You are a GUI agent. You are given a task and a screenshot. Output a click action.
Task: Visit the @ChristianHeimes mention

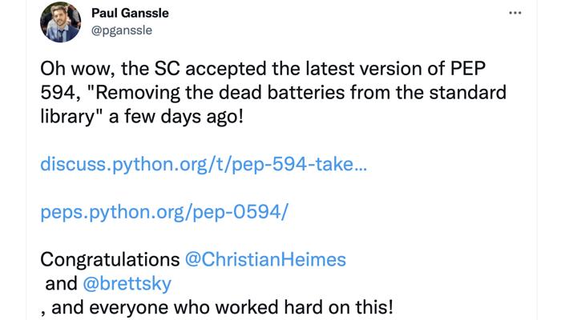[x=265, y=260]
